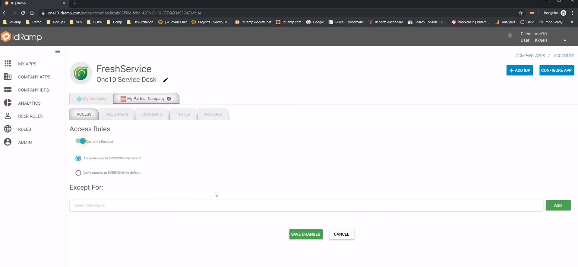Click the green ADD rule button

pyautogui.click(x=558, y=205)
